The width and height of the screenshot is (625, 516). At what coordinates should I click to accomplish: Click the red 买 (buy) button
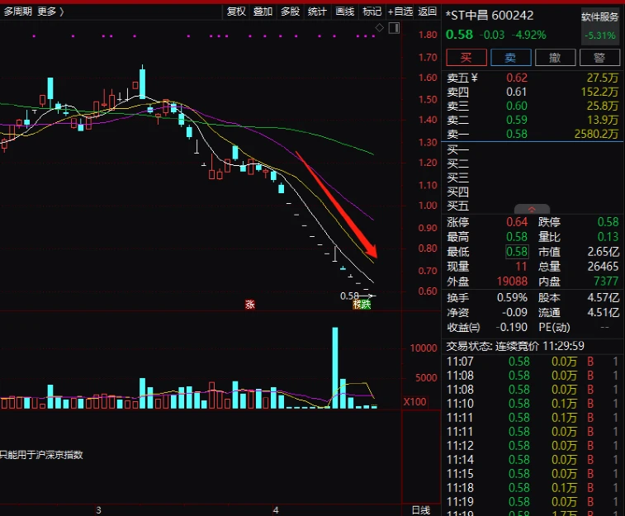coord(466,57)
